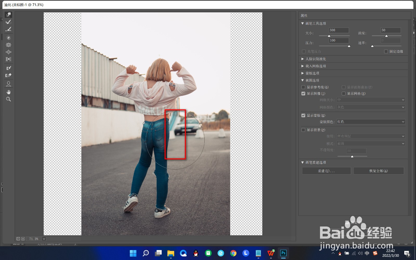This screenshot has height=260, width=416.
Task: Click the brush size field showing 508
Action: 339,30
